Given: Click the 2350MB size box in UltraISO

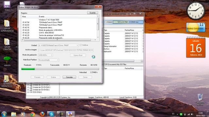Looking at the screenshot, I should pyautogui.click(x=109, y=22).
